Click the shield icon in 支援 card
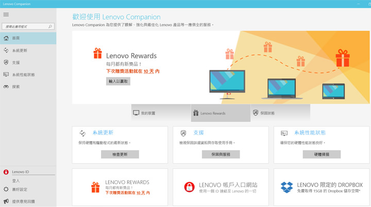Viewport: 371px width, 207px height. [x=183, y=133]
